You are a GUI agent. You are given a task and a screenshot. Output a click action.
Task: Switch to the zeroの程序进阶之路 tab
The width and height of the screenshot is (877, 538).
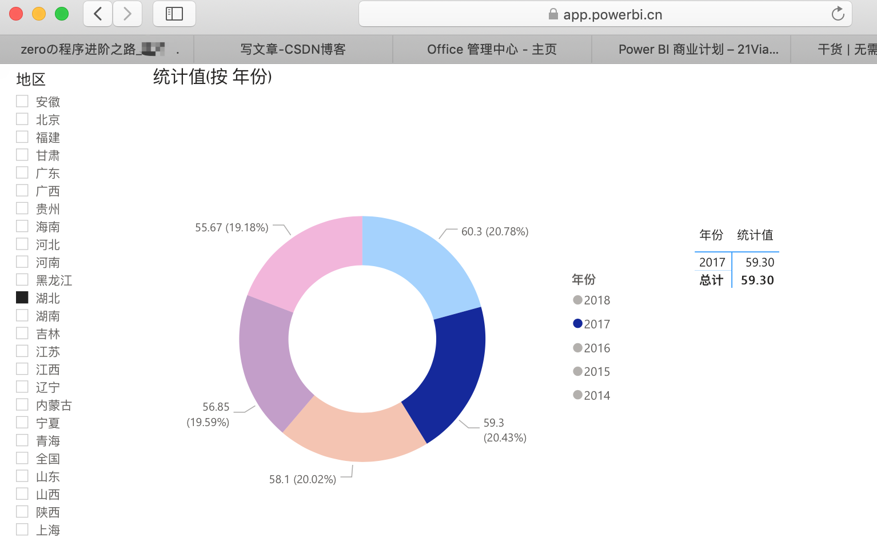pyautogui.click(x=97, y=50)
